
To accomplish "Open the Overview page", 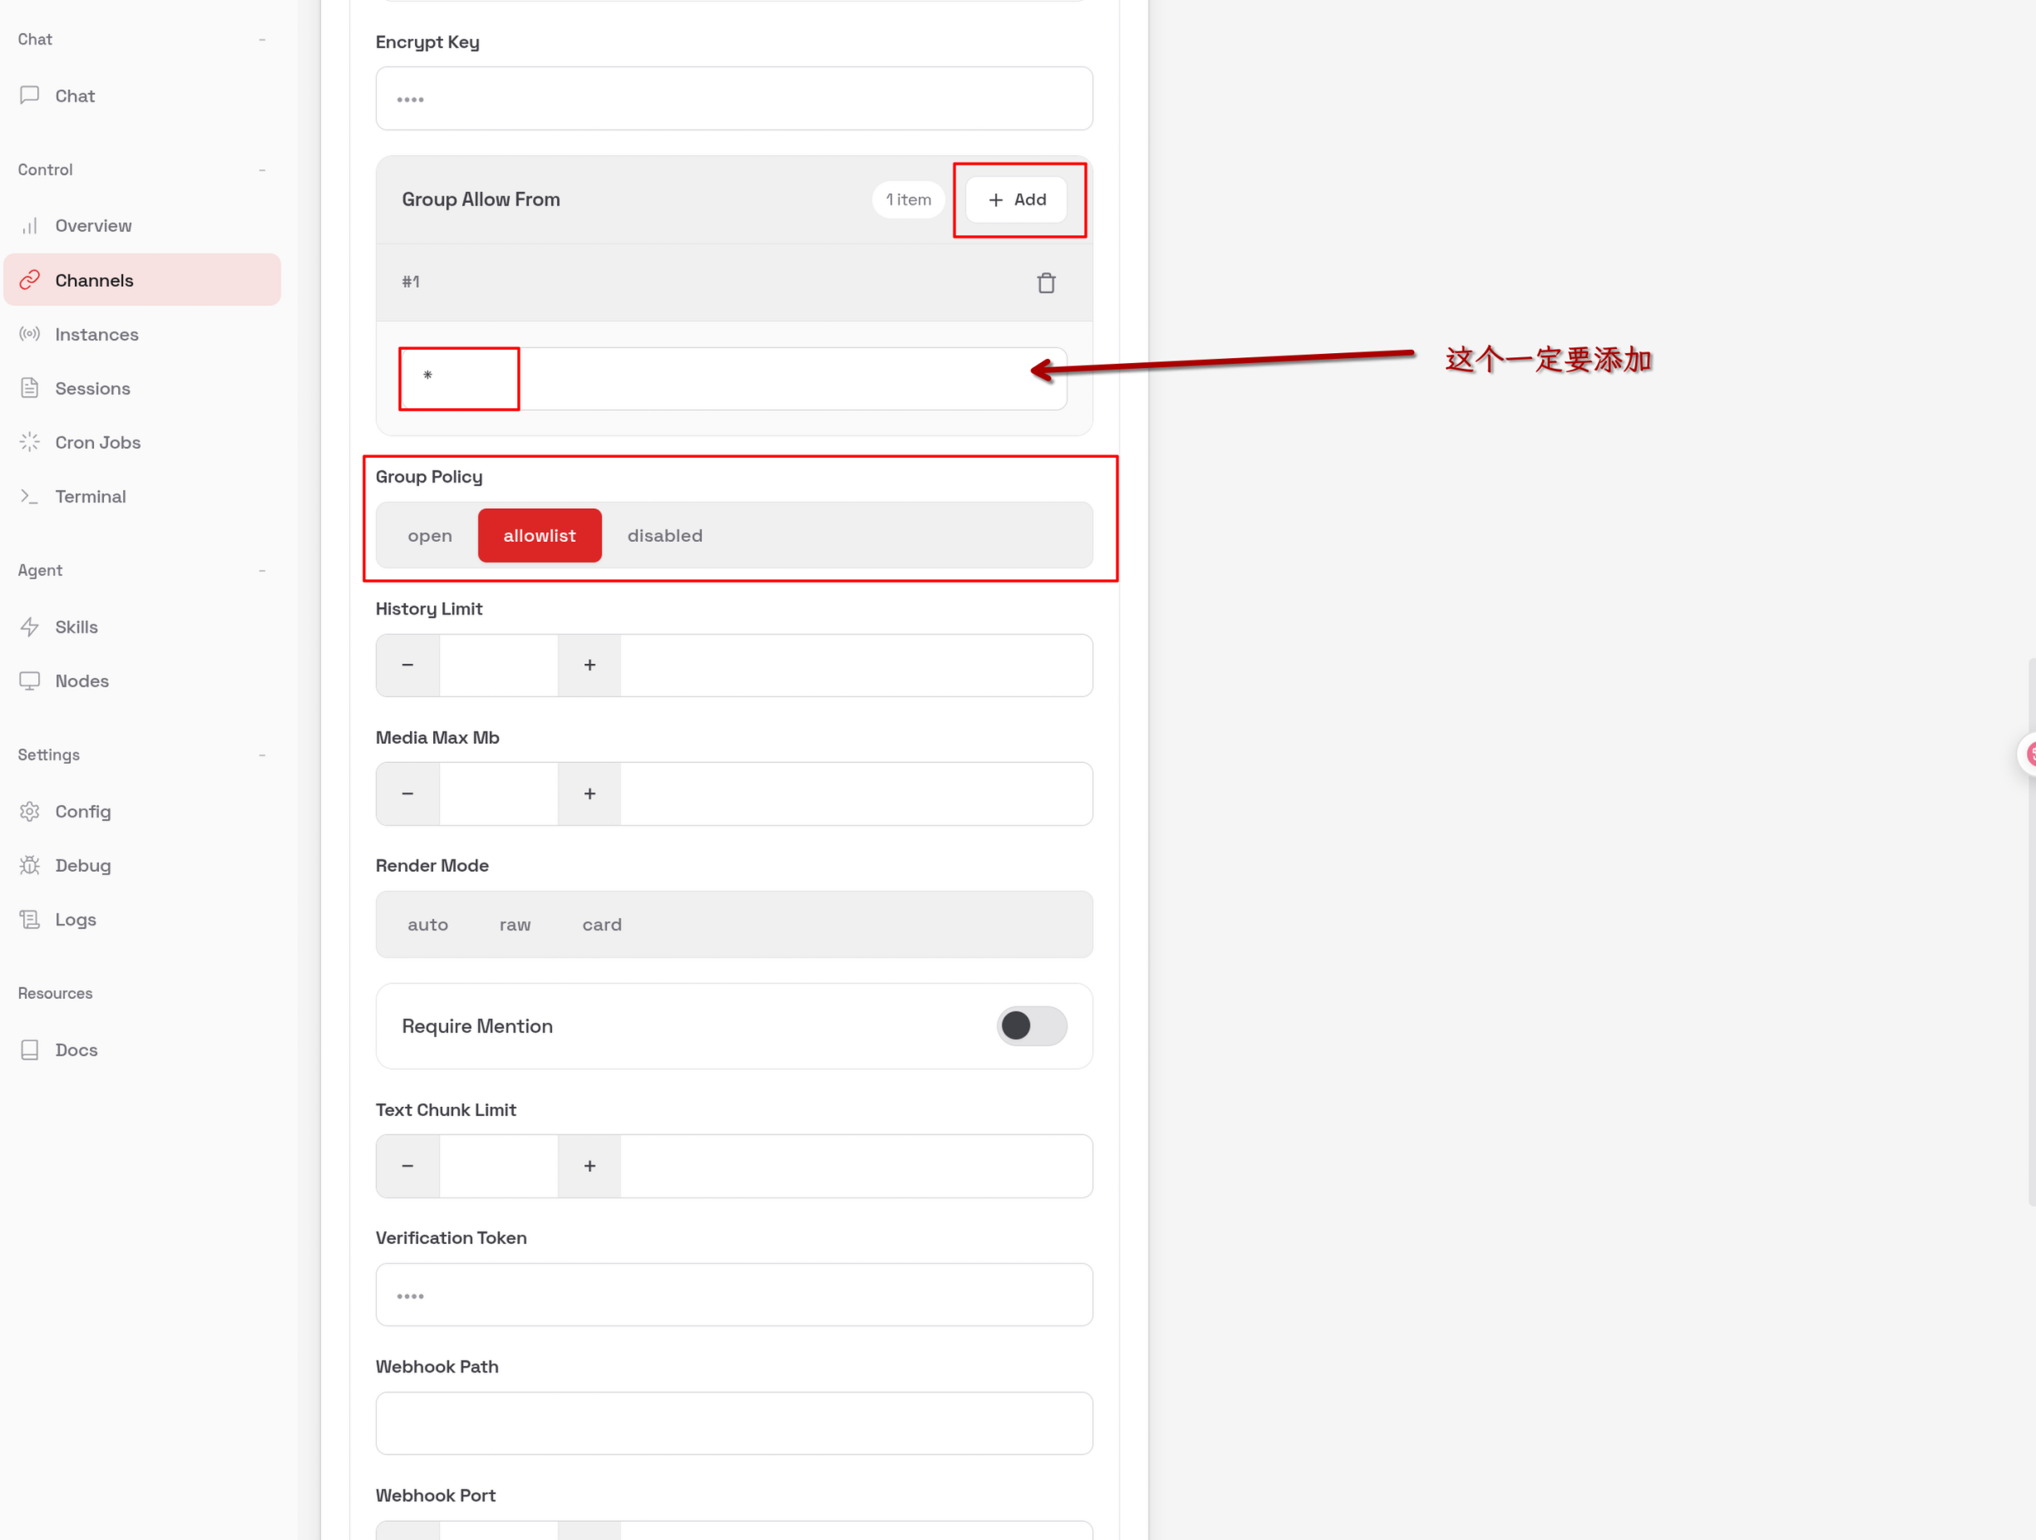I will 143,225.
